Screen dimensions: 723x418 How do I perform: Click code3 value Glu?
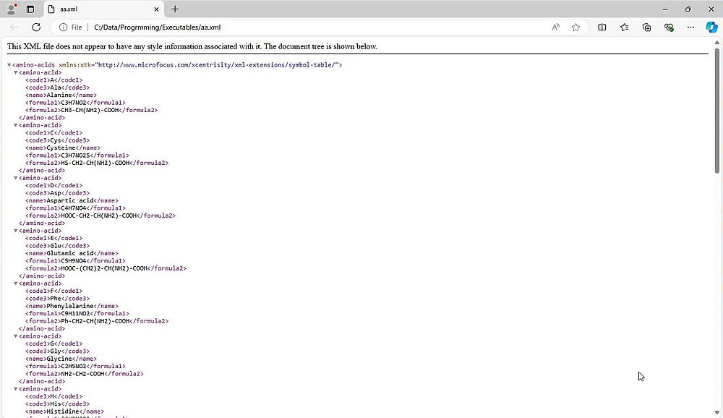(x=56, y=246)
